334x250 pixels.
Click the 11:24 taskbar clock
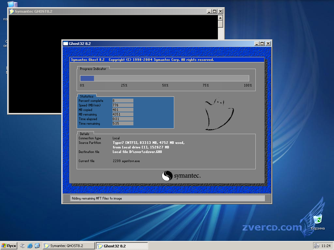click(x=326, y=246)
